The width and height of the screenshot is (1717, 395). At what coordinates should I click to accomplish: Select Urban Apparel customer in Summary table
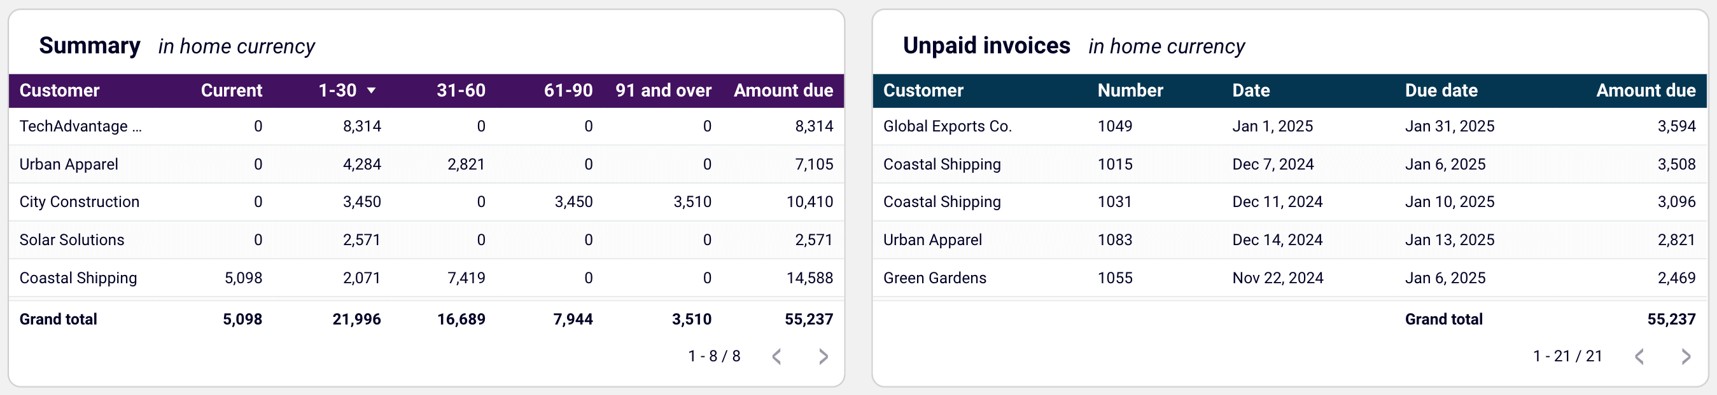pos(69,164)
